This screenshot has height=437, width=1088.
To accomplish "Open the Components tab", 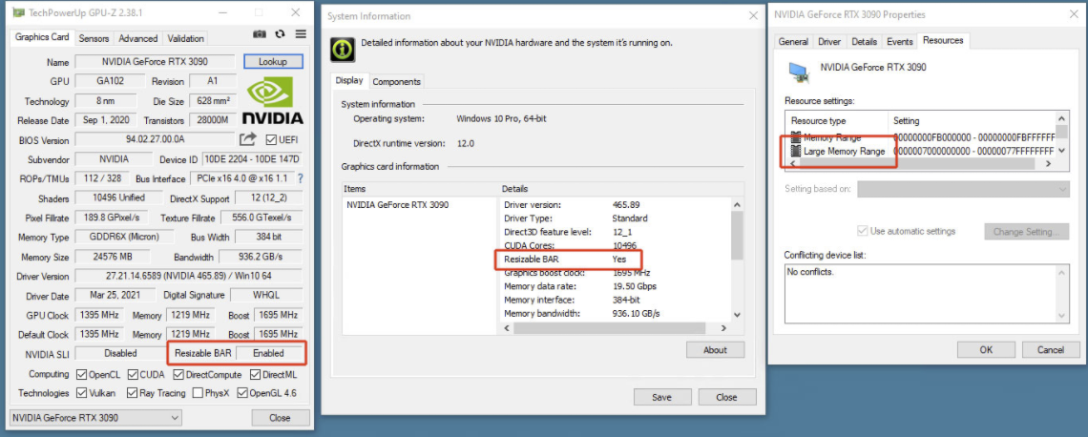I will point(396,82).
